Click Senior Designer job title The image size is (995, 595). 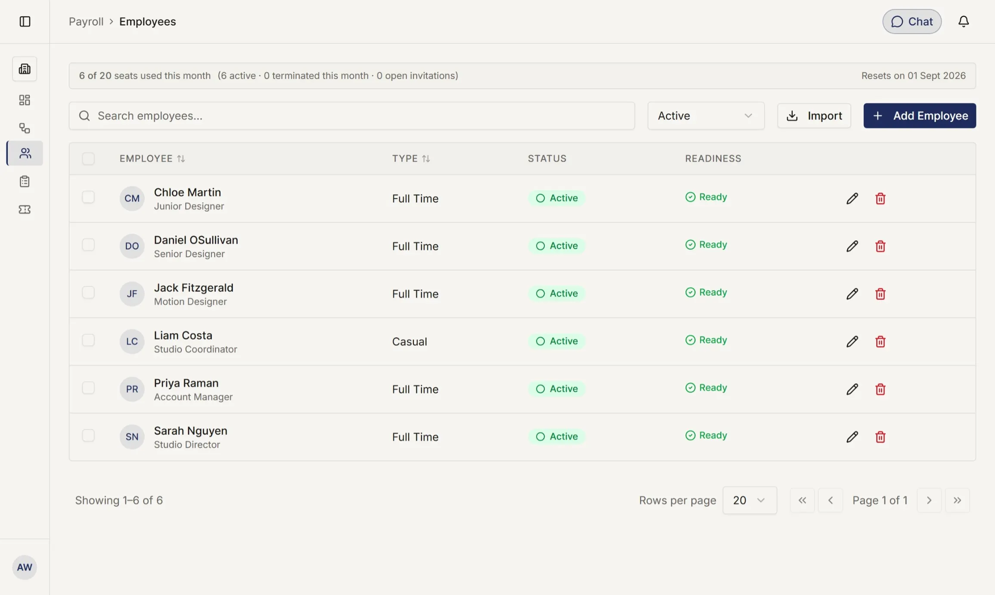click(x=190, y=254)
